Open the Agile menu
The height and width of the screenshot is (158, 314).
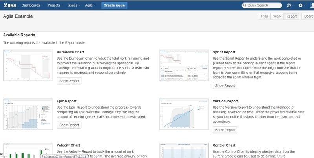coord(90,5)
